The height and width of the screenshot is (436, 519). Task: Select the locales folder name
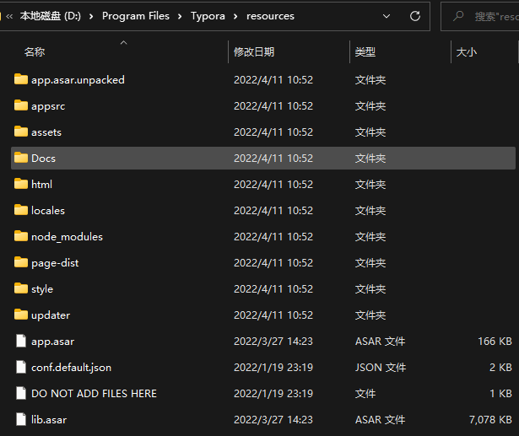[x=48, y=210]
